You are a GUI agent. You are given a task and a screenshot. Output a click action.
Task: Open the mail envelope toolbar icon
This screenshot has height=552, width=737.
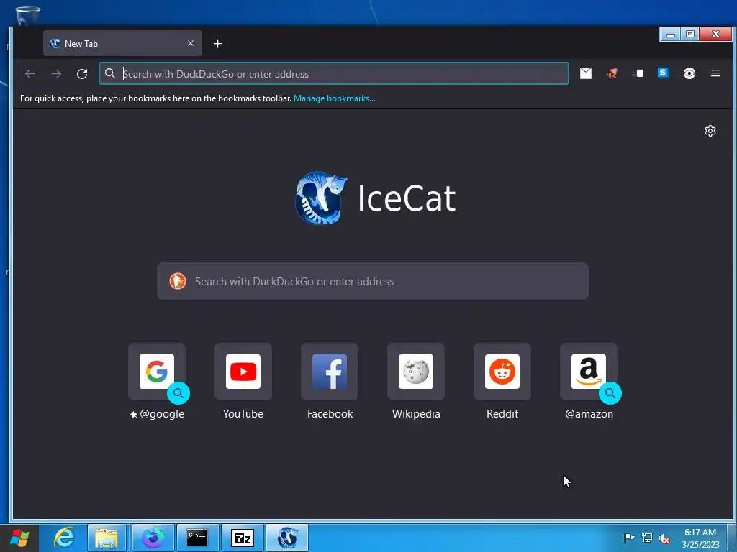(586, 73)
